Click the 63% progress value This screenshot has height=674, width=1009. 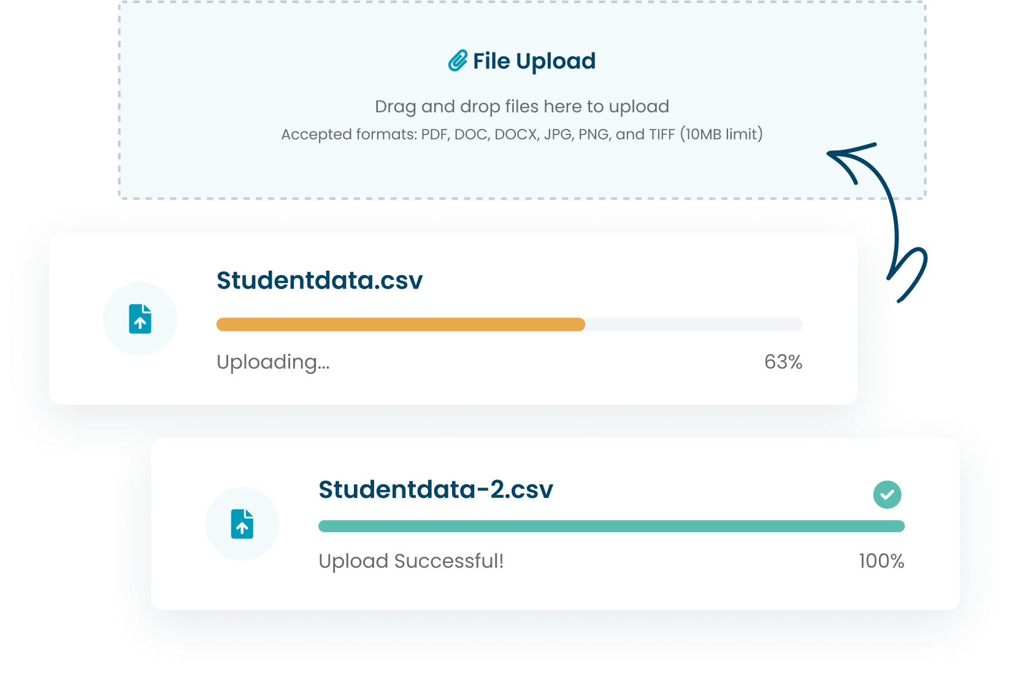point(783,362)
